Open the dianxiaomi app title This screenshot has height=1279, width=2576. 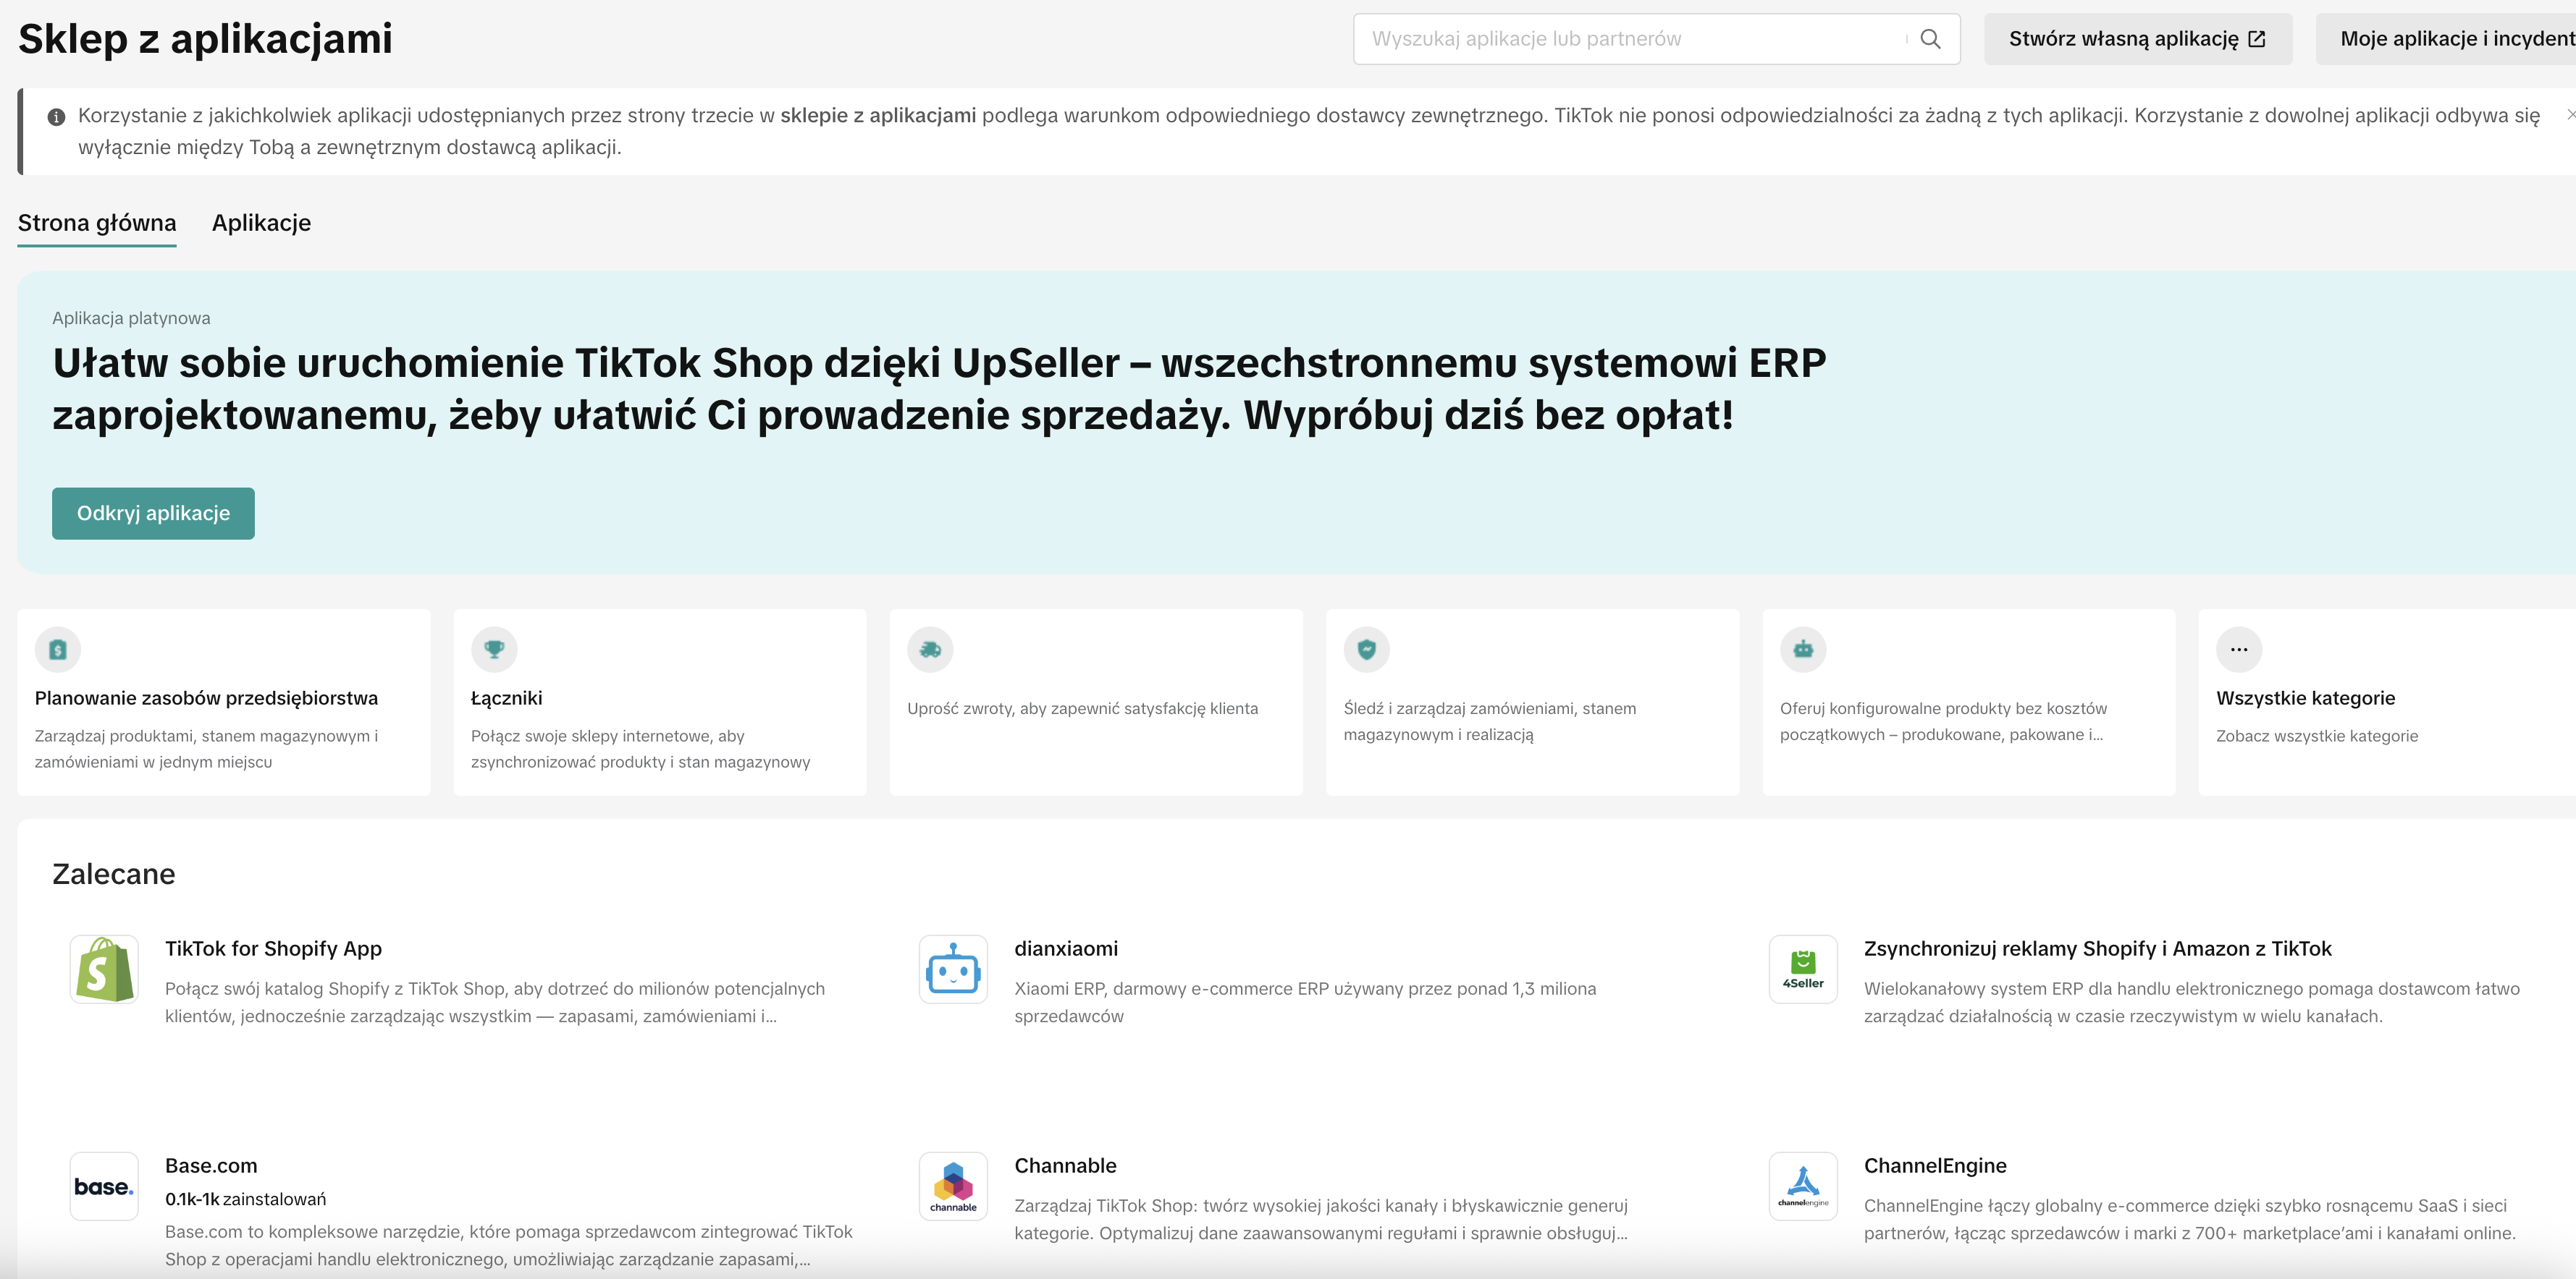click(x=1066, y=948)
